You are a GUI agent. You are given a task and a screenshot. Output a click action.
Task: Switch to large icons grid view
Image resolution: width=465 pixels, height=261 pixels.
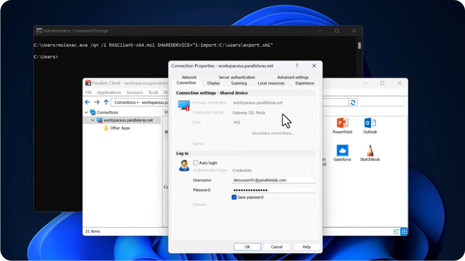click(x=404, y=232)
